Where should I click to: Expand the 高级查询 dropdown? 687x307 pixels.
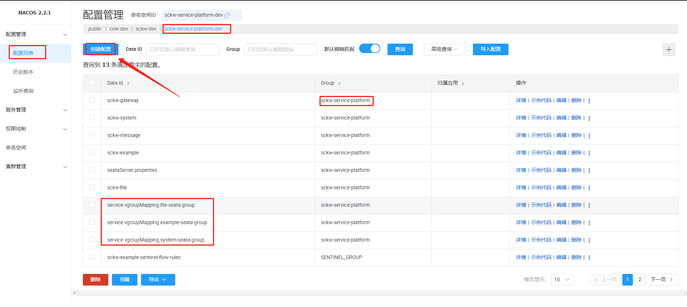coord(444,49)
